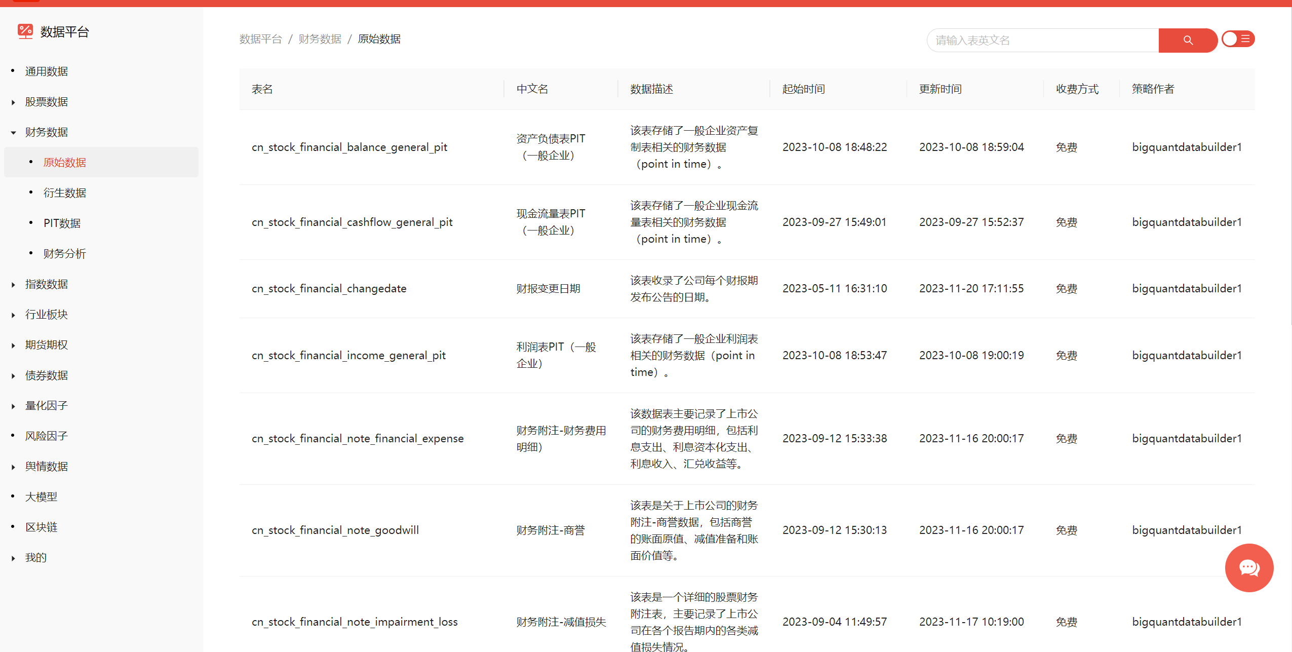The width and height of the screenshot is (1292, 652).
Task: Toggle the list view switch
Action: pyautogui.click(x=1237, y=39)
